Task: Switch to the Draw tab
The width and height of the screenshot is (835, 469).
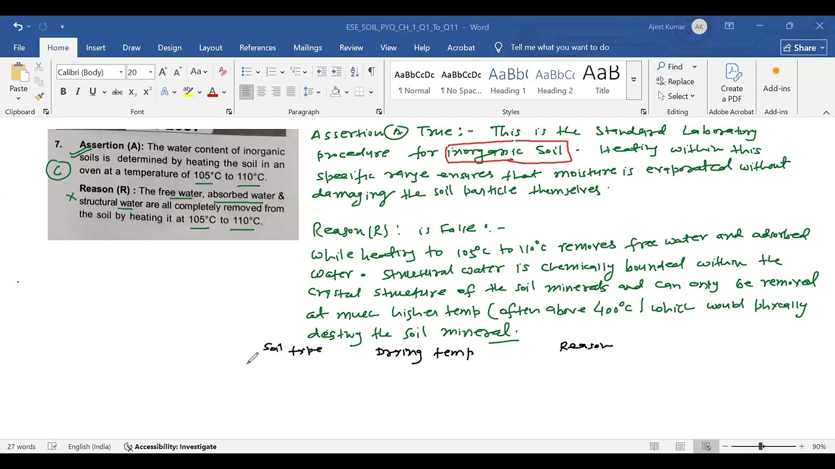Action: [x=131, y=48]
